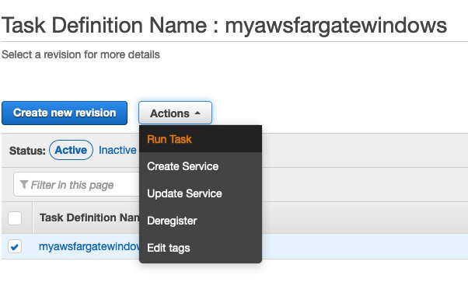
Task: Click the caret arrow on Actions
Action: [197, 113]
